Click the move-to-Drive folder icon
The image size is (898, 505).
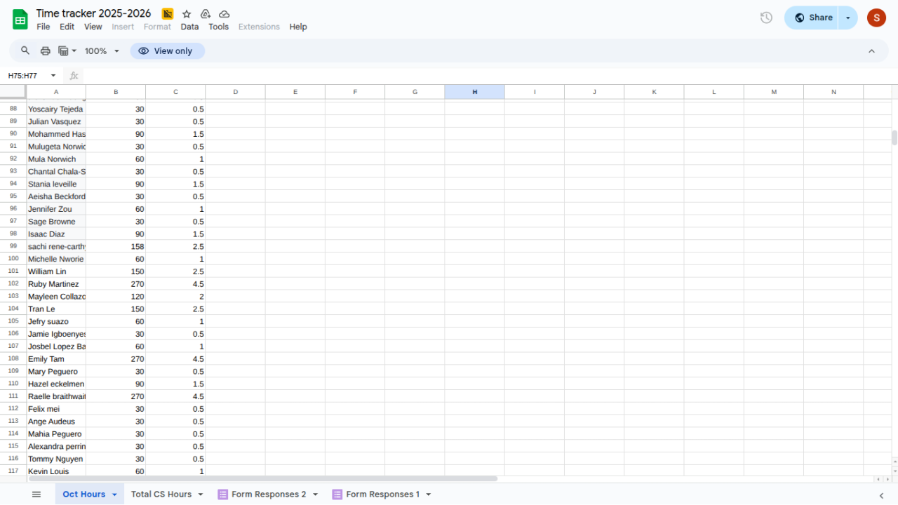coord(206,14)
